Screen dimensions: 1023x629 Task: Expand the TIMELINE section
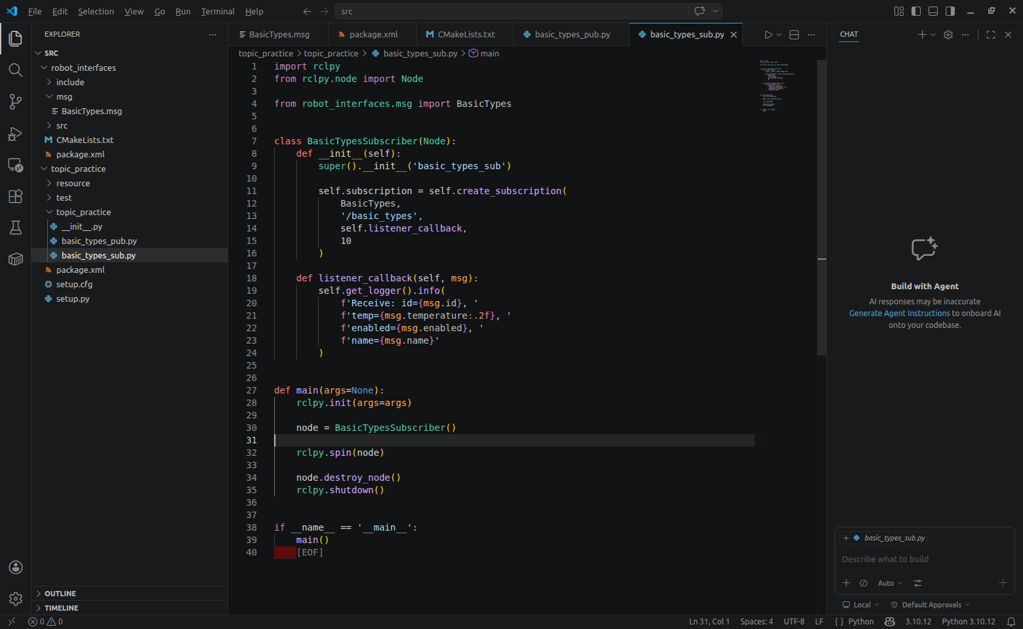(130, 608)
